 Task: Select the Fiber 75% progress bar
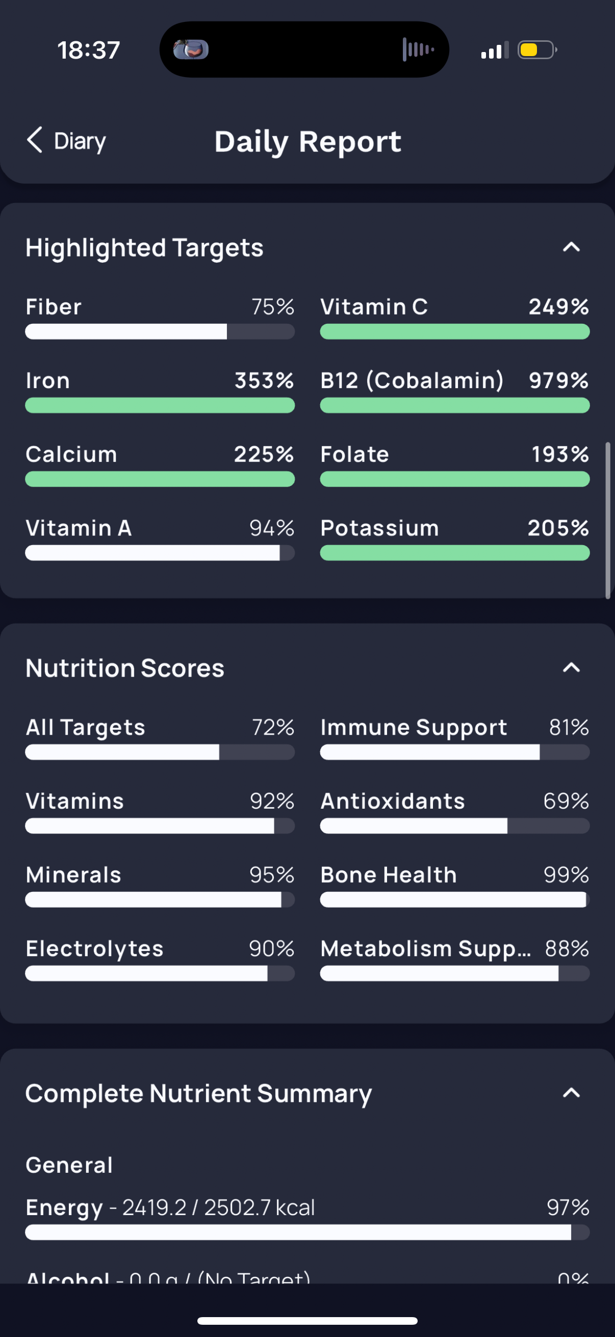160,331
